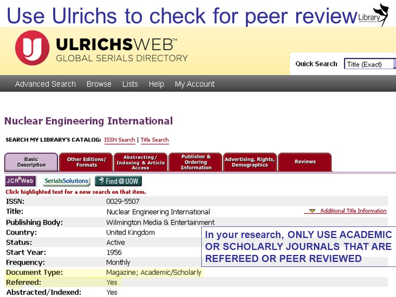Click the Find@UOW button
This screenshot has height=297, width=396.
[x=118, y=181]
